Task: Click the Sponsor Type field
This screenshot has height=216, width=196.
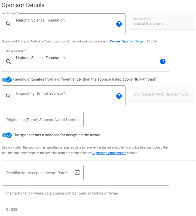Action: click(x=162, y=22)
